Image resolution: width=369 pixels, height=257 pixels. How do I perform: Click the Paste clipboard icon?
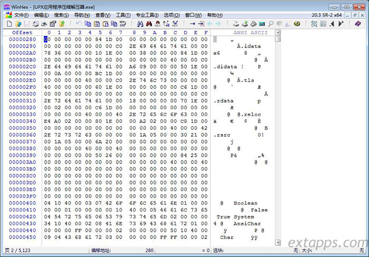(x=105, y=24)
